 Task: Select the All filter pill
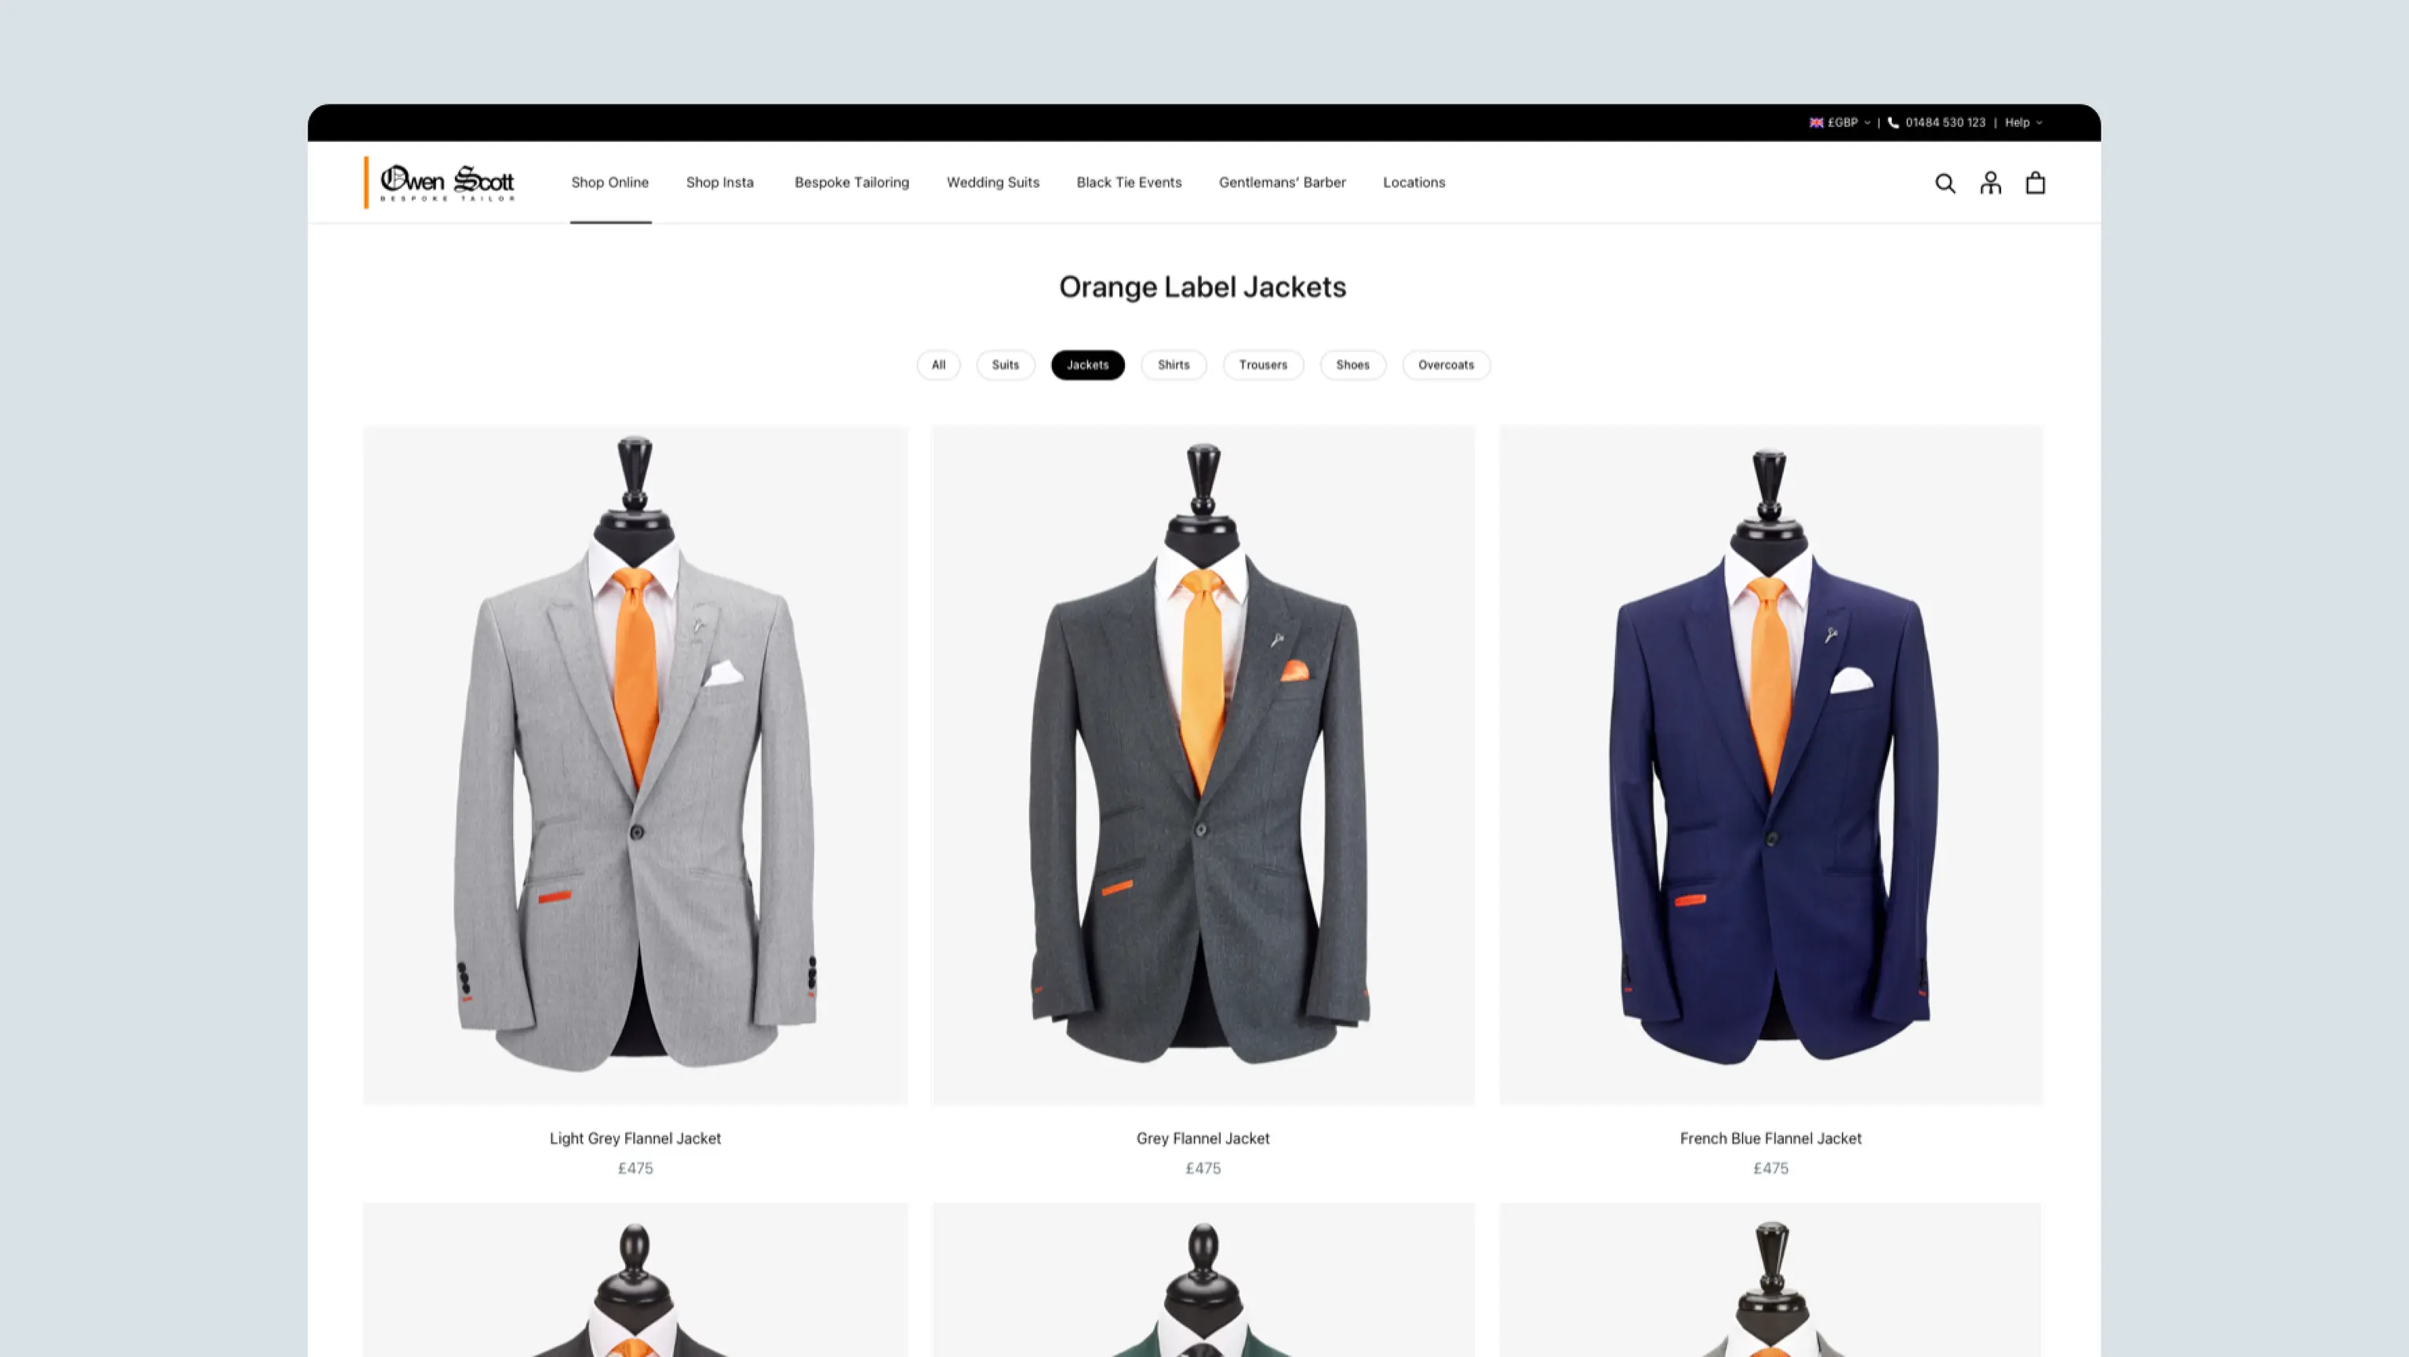click(938, 365)
